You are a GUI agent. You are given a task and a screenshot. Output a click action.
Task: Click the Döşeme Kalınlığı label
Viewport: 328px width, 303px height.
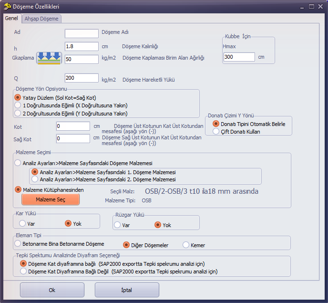point(140,46)
